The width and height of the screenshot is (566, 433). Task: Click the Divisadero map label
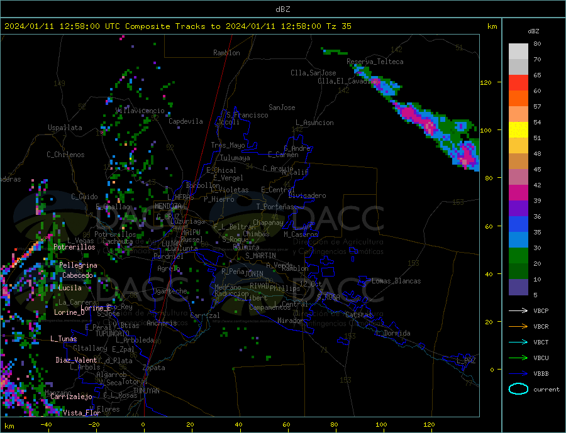307,195
